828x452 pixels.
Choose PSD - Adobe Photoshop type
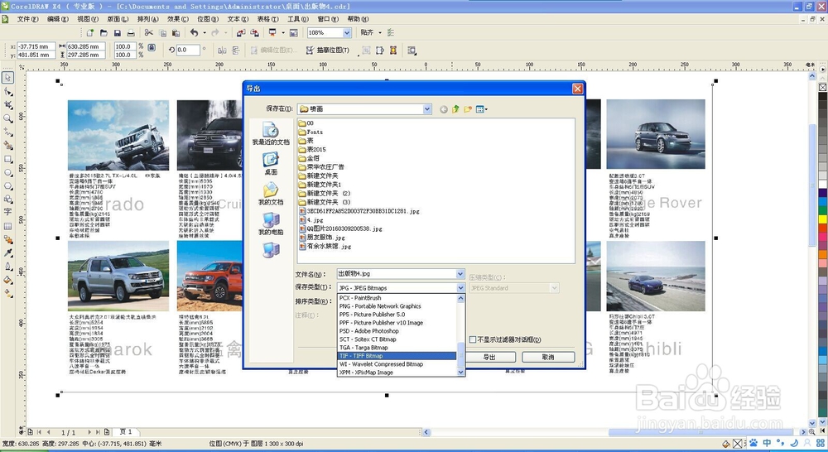pos(397,331)
